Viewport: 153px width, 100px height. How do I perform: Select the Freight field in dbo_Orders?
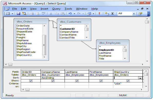point(21,37)
